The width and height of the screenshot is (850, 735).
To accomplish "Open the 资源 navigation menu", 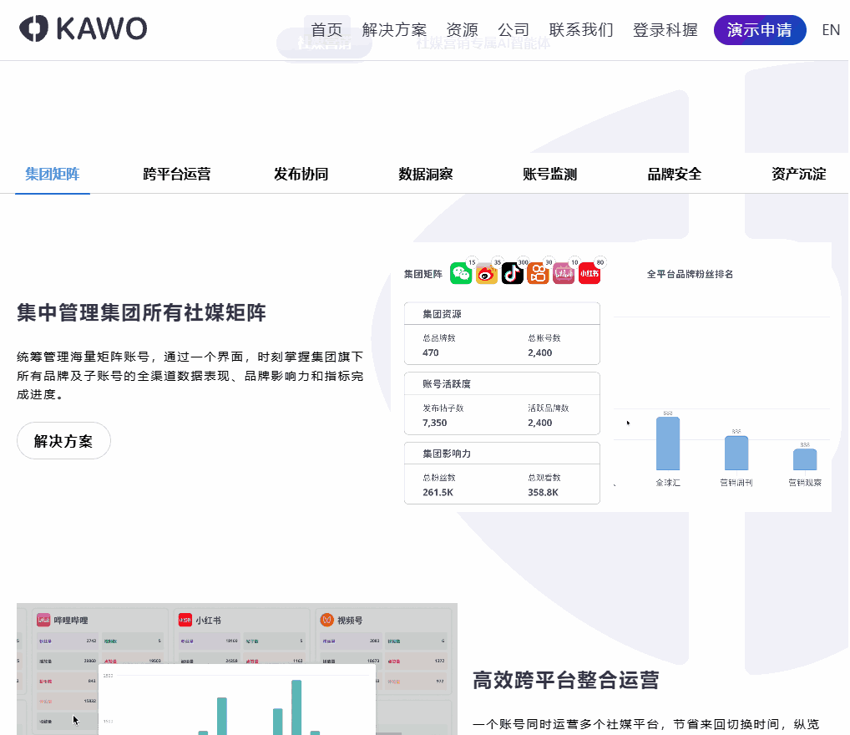I will 462,30.
